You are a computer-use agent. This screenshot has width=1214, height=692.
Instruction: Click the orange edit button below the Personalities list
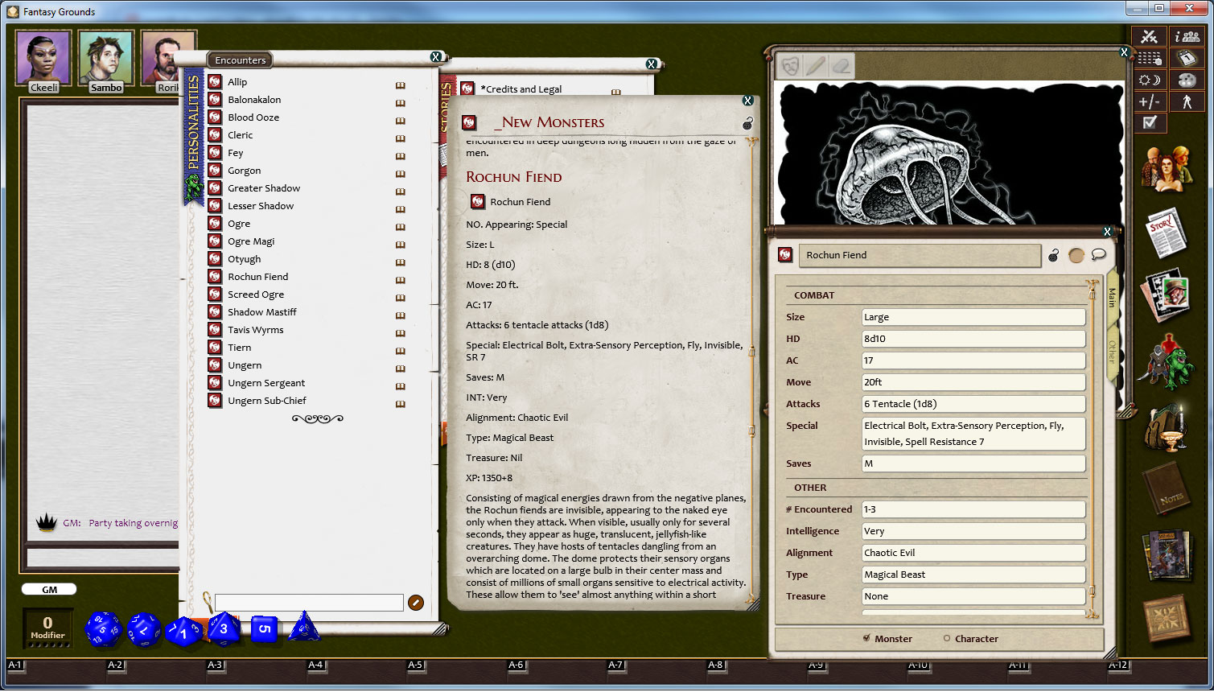[x=415, y=602]
